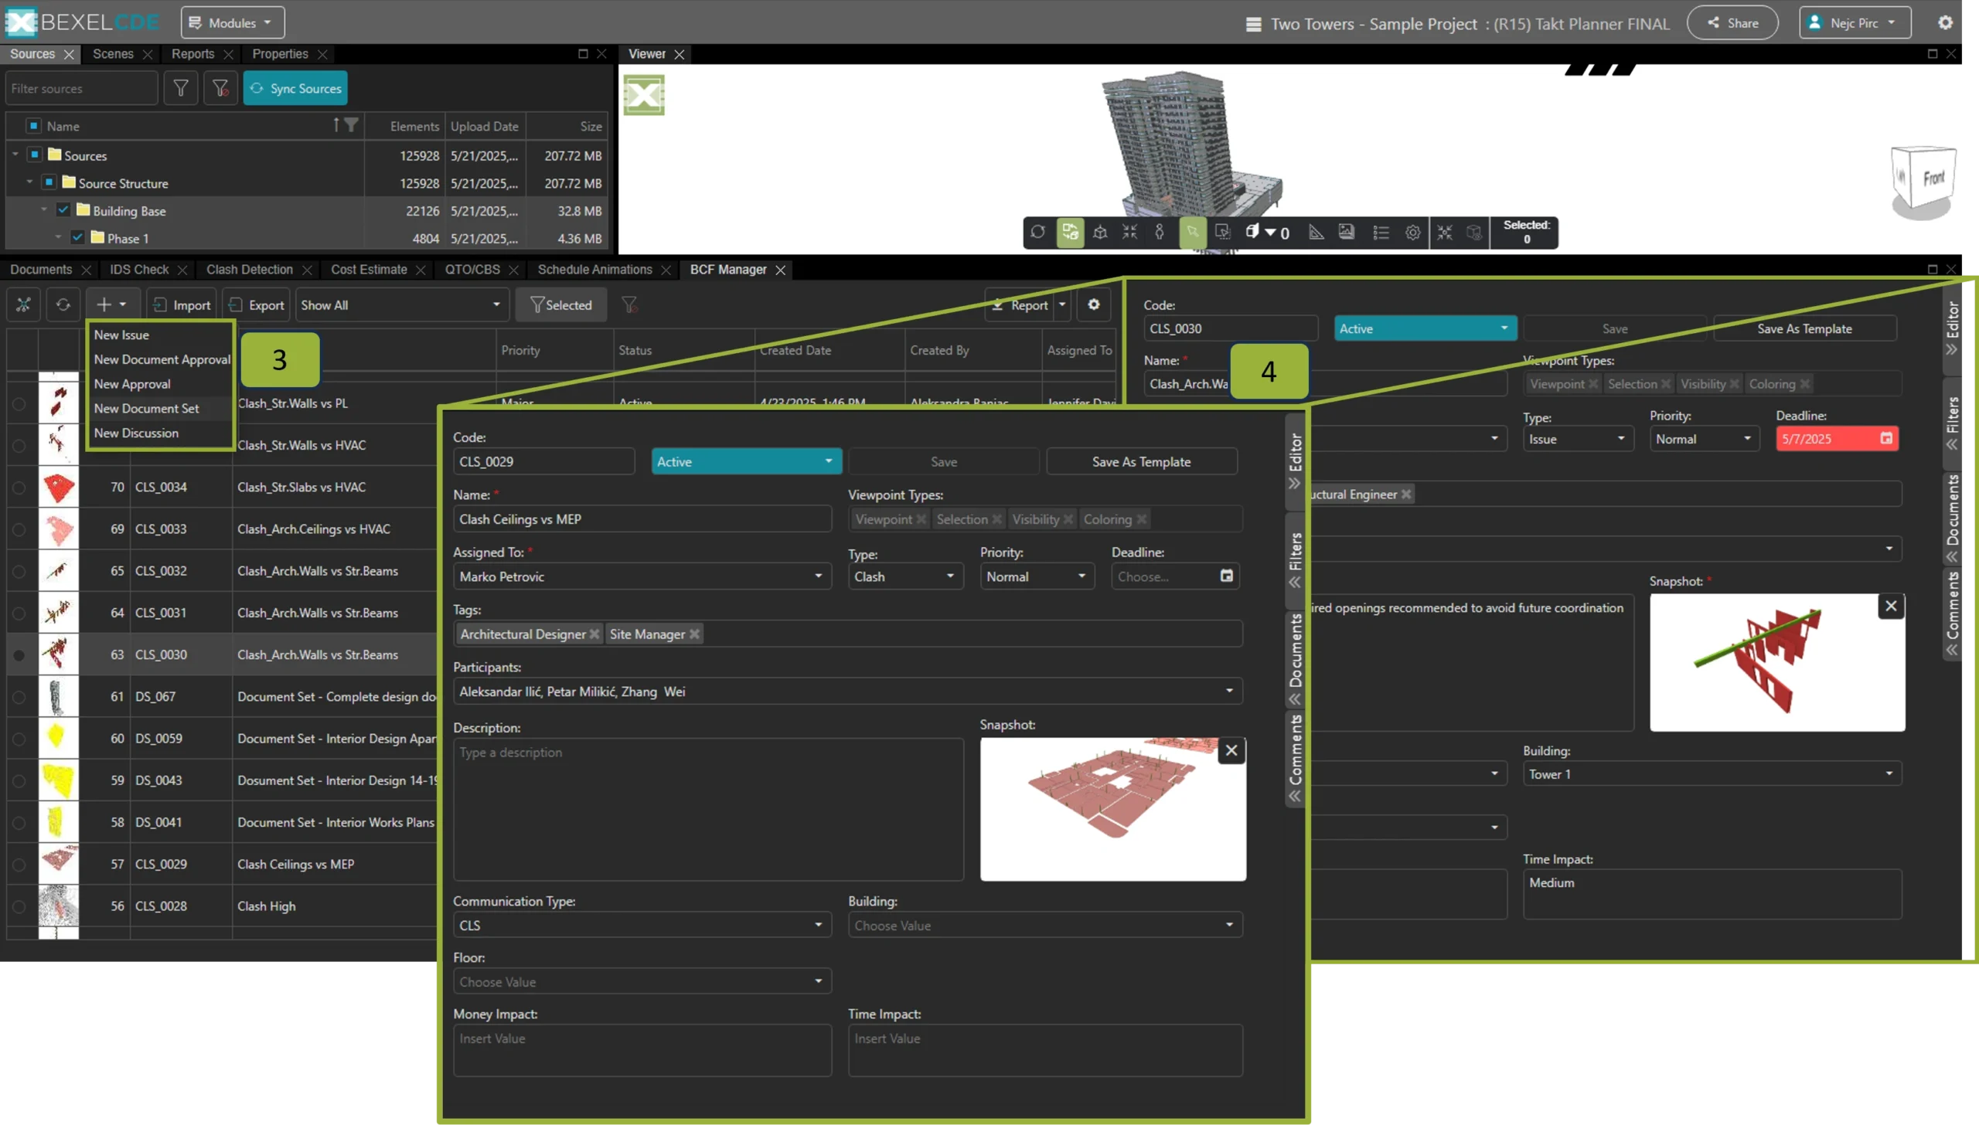Open viewer settings gear in viewer toolbar
This screenshot has width=1979, height=1125.
pyautogui.click(x=1412, y=232)
